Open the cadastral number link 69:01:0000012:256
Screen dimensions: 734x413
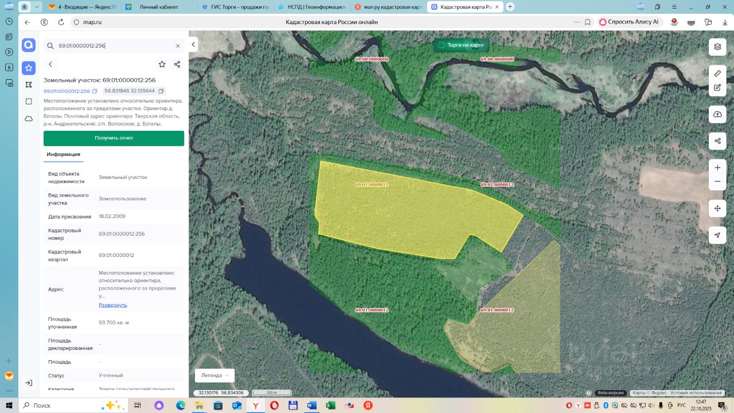(x=67, y=91)
